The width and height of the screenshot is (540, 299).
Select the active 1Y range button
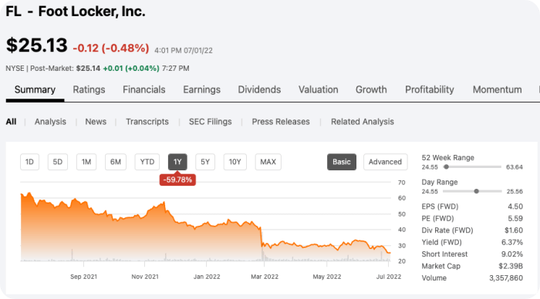point(177,162)
